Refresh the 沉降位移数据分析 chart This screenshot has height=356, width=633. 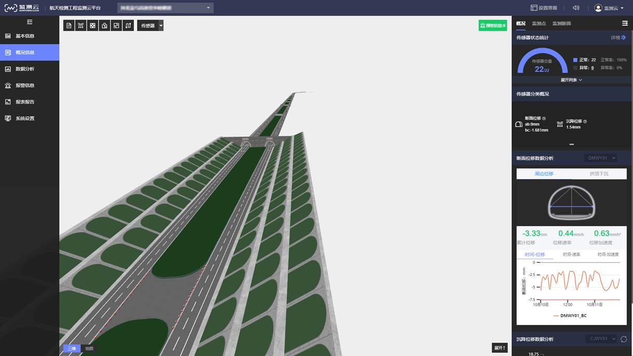pyautogui.click(x=624, y=339)
